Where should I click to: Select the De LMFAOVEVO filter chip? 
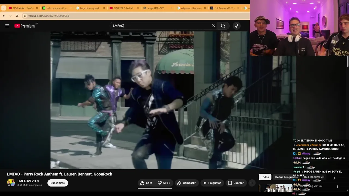(x=314, y=177)
